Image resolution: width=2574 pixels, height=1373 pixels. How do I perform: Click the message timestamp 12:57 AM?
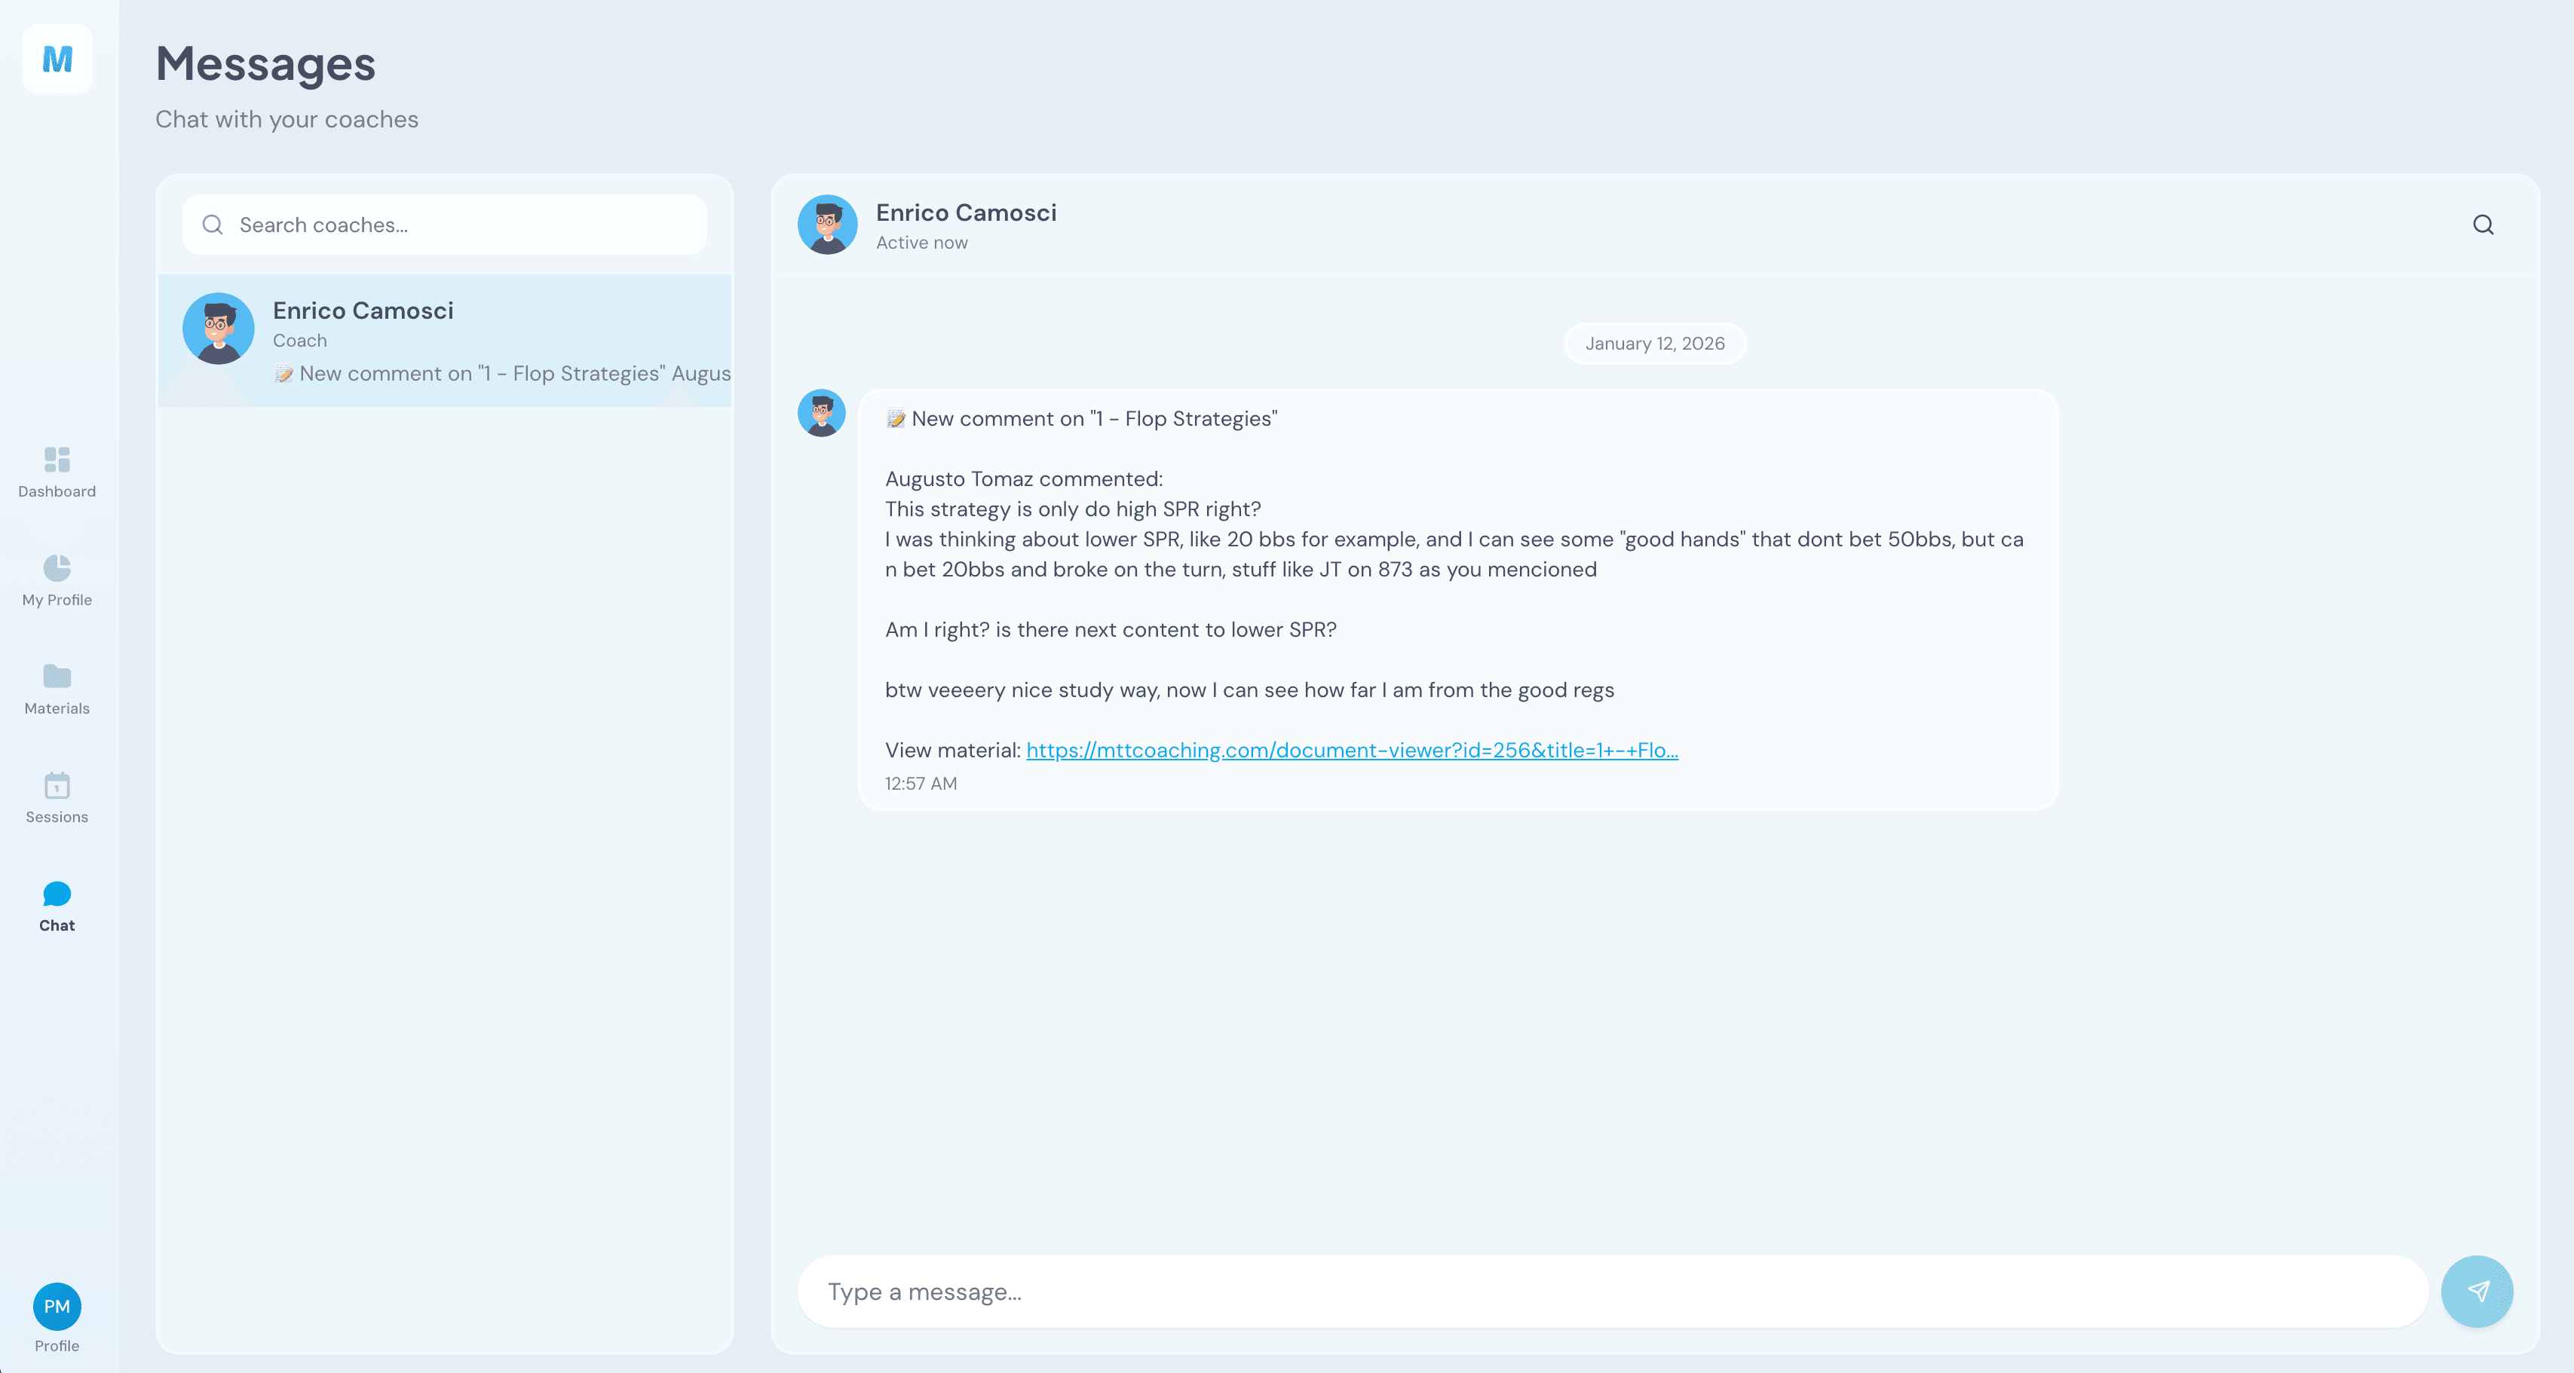[x=921, y=783]
